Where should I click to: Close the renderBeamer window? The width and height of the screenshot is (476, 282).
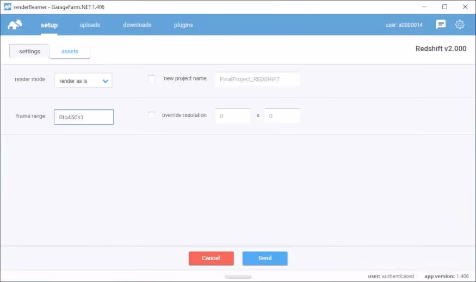pyautogui.click(x=465, y=7)
